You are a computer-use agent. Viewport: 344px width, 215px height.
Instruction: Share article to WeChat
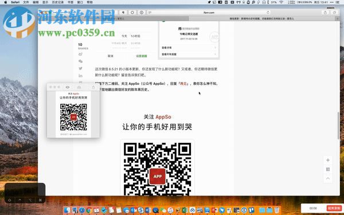pyautogui.click(x=80, y=61)
